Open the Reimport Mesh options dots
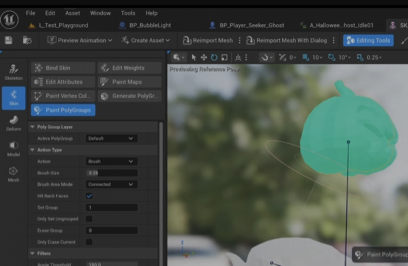Image resolution: width=408 pixels, height=266 pixels. coord(240,40)
